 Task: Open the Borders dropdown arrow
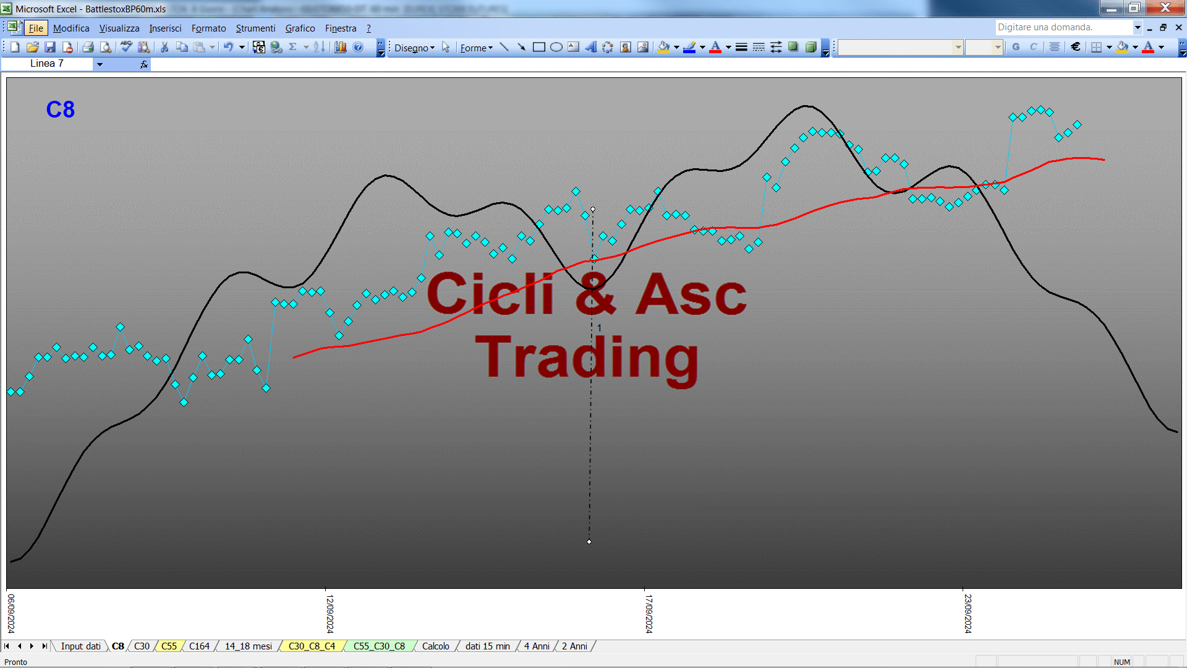tap(1109, 47)
